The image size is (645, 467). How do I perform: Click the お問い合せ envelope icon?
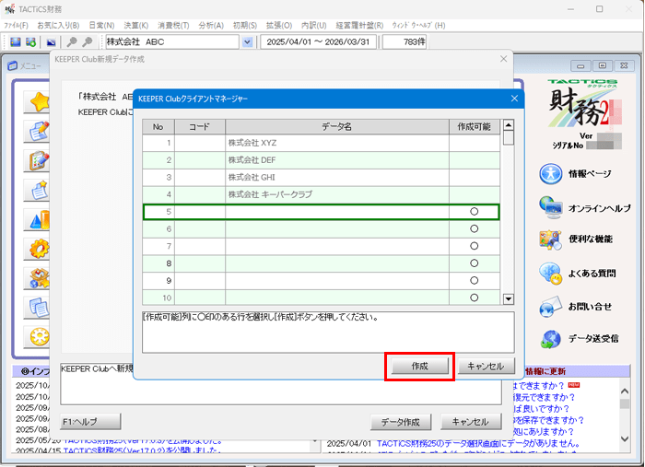point(551,306)
